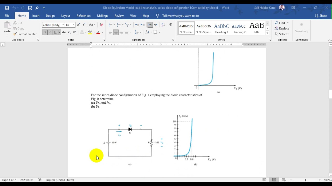Toggle Bold formatting
The width and height of the screenshot is (332, 186).
45,32
